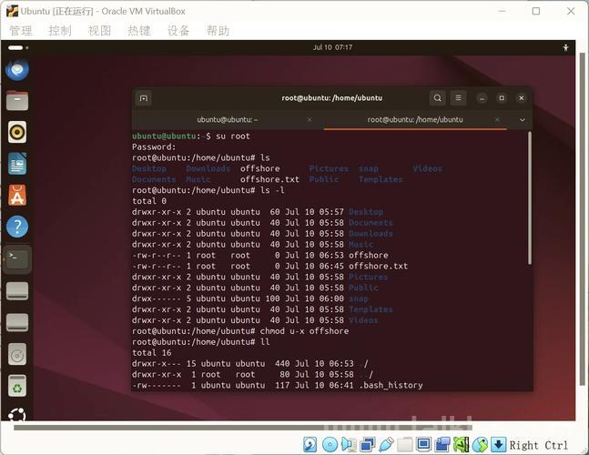Open the 设备 menu

(178, 31)
